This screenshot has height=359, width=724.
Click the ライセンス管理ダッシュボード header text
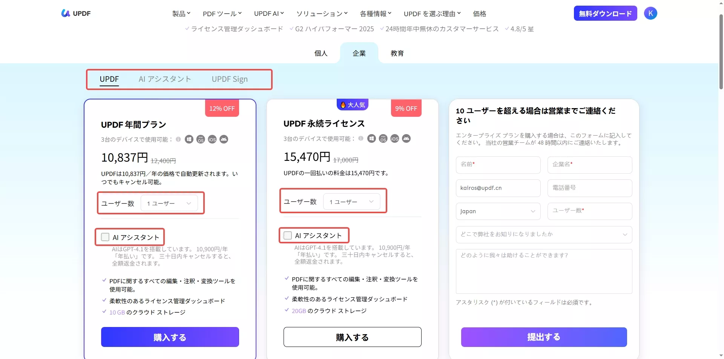click(x=237, y=29)
